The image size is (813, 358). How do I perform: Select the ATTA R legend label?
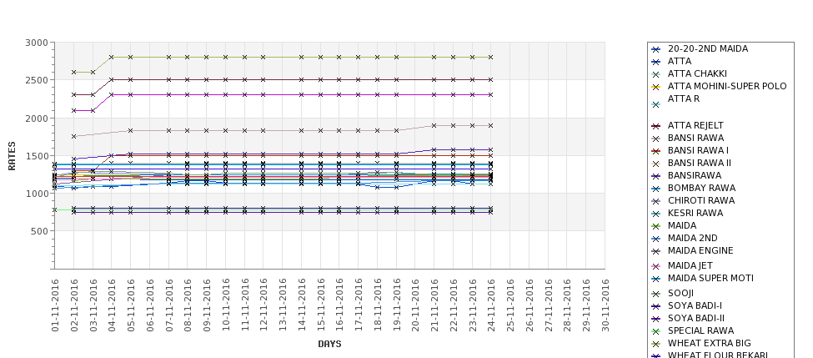pyautogui.click(x=684, y=98)
